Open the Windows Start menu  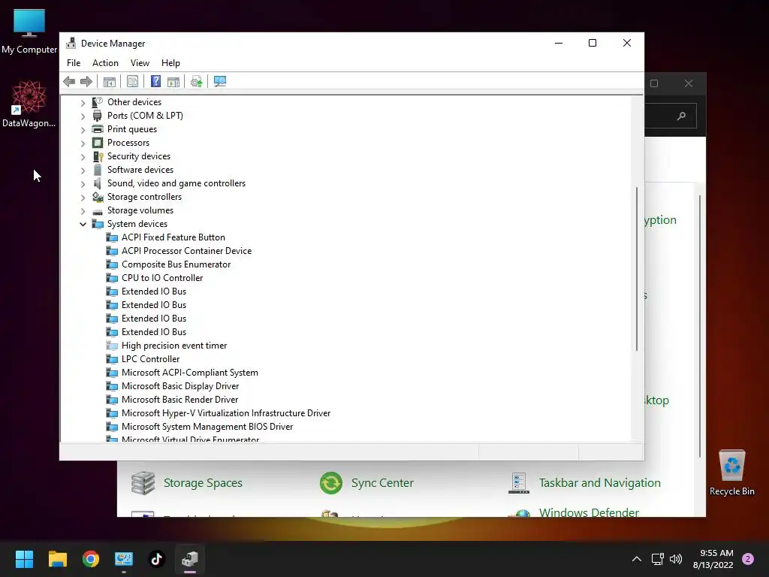[24, 559]
